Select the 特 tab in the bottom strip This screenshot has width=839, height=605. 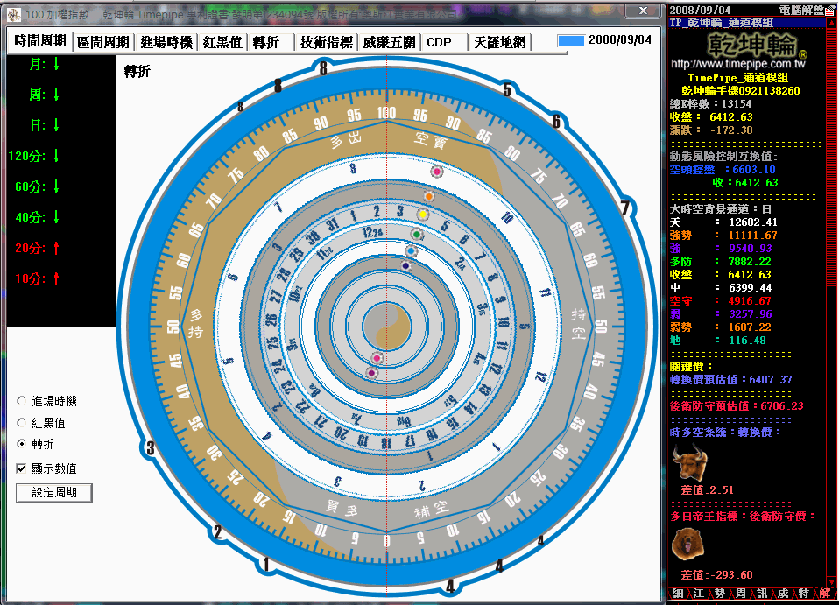[804, 594]
